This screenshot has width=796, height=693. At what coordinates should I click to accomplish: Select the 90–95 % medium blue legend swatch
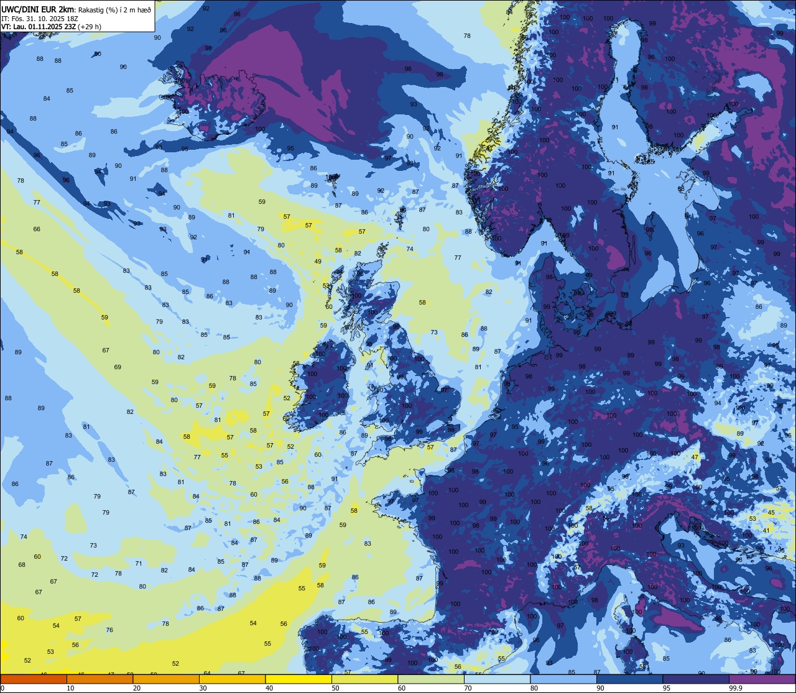point(629,679)
